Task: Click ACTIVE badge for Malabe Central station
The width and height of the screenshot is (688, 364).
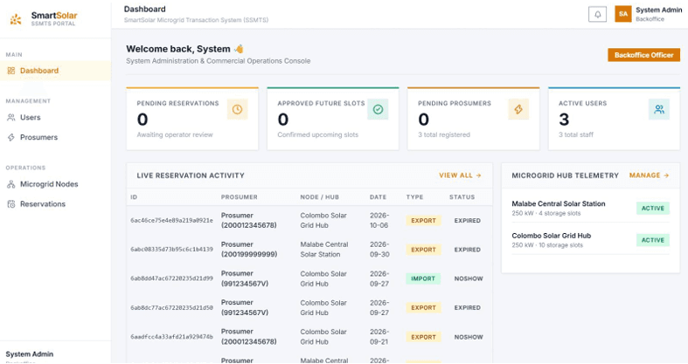Action: tap(653, 208)
